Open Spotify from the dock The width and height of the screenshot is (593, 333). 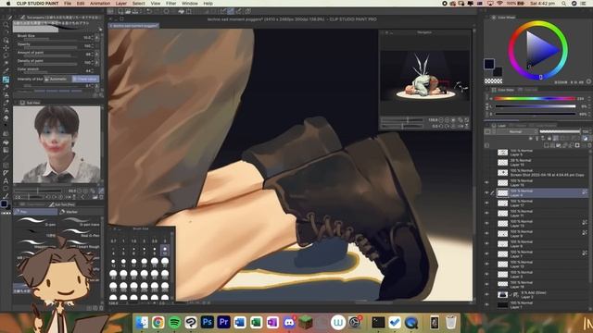(175, 323)
